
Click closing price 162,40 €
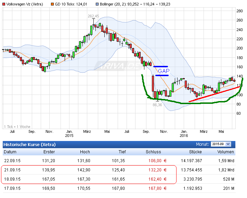[157, 179]
